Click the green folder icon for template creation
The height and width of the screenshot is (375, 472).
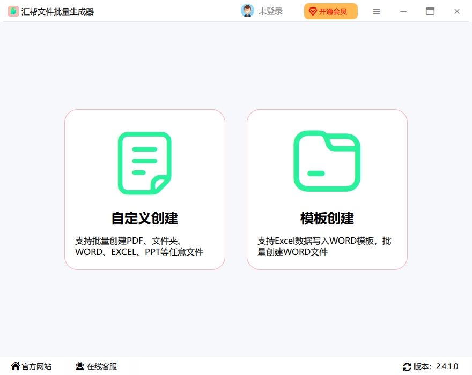[327, 161]
